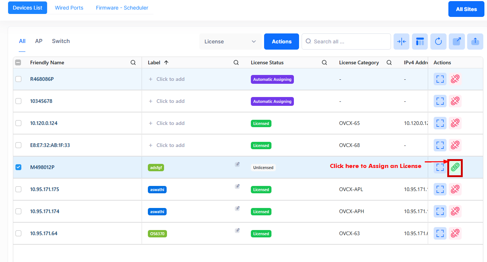Click the adsfgf label tag
The width and height of the screenshot is (487, 262).
pyautogui.click(x=156, y=168)
